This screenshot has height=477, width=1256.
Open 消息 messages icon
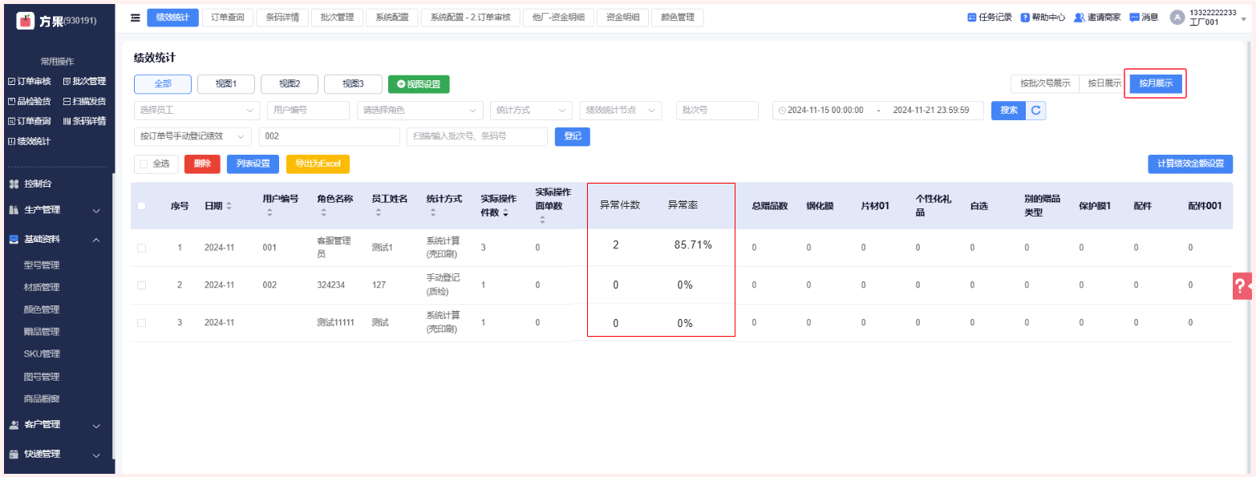coord(1134,18)
